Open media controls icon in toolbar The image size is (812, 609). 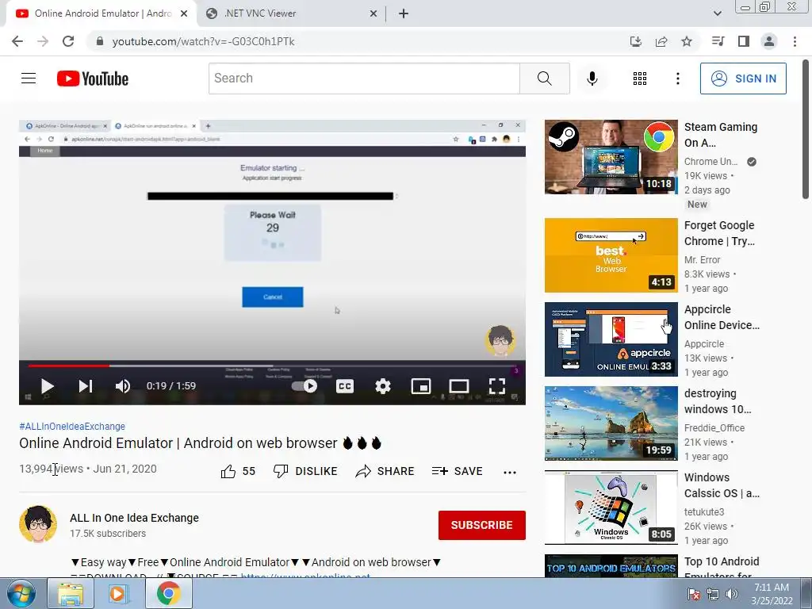[718, 41]
